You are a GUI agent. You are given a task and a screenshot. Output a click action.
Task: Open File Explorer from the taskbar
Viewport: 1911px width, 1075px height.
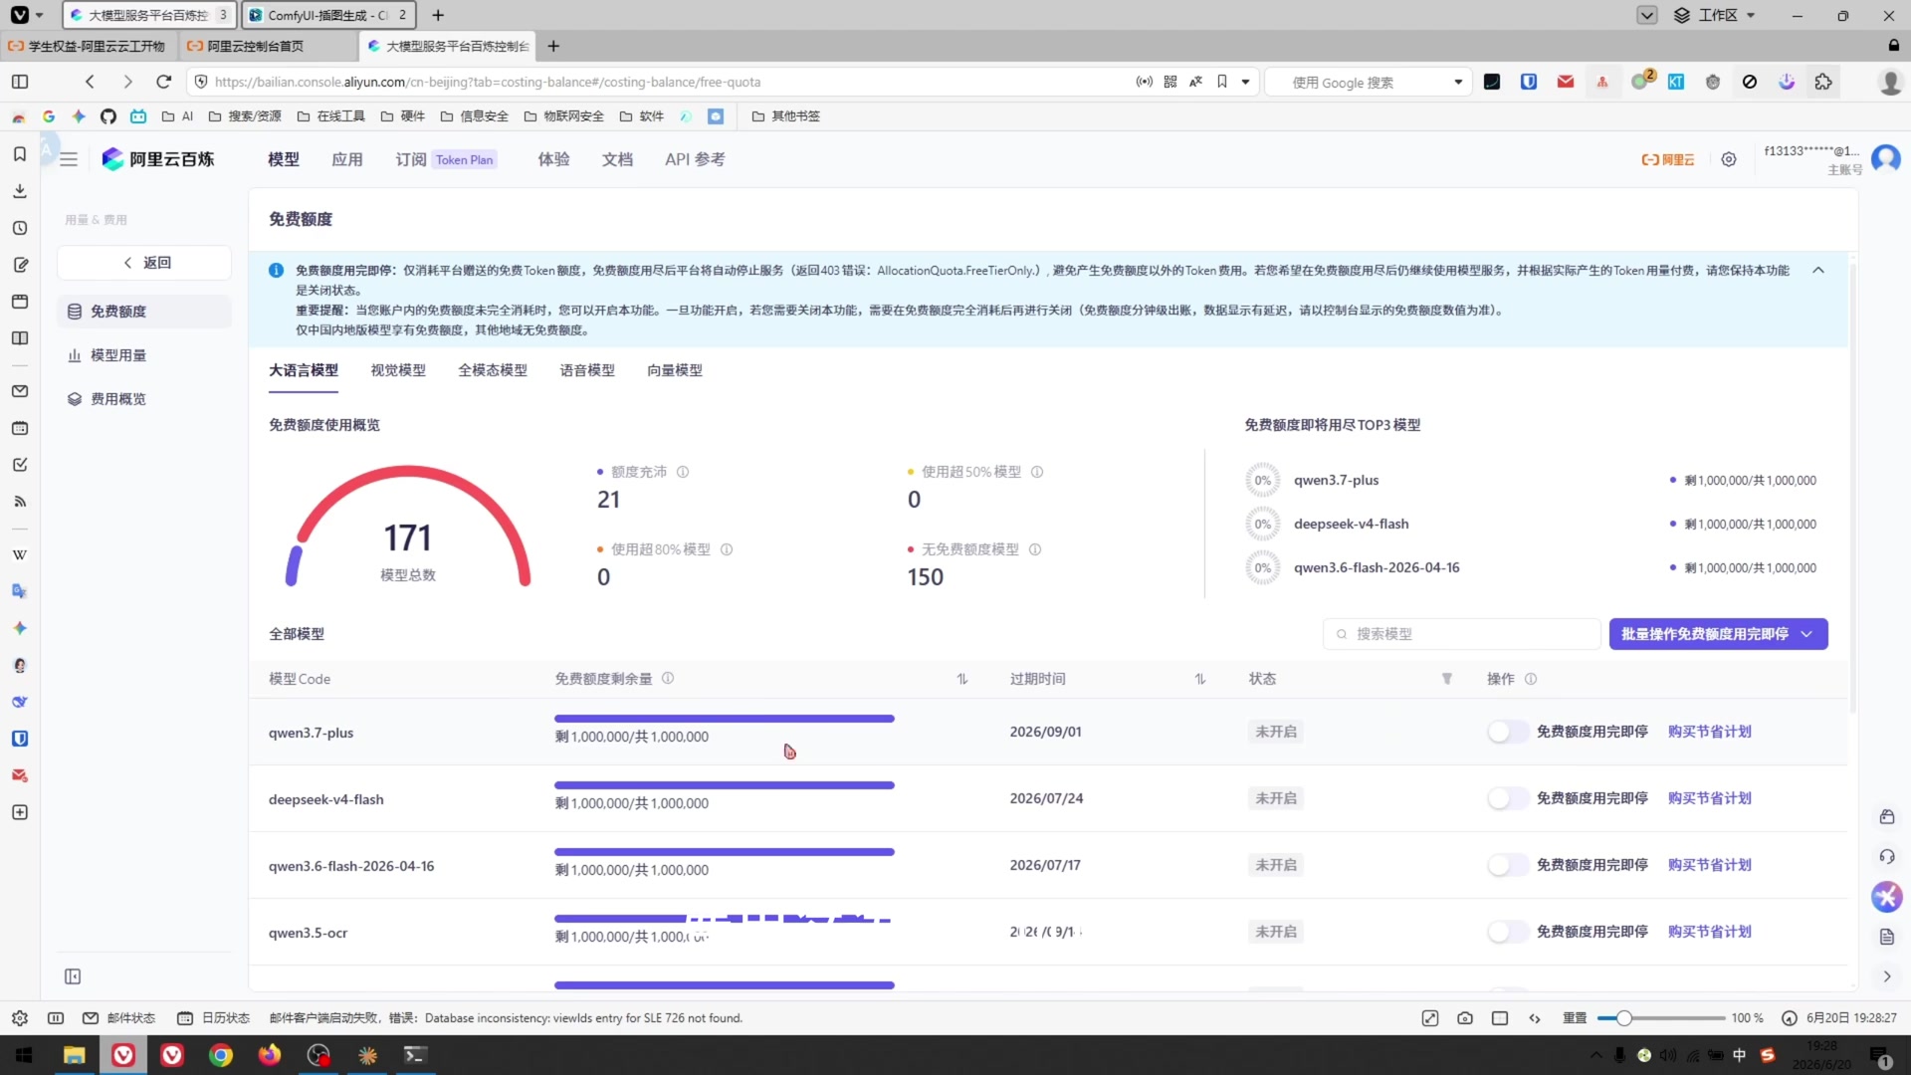(75, 1055)
